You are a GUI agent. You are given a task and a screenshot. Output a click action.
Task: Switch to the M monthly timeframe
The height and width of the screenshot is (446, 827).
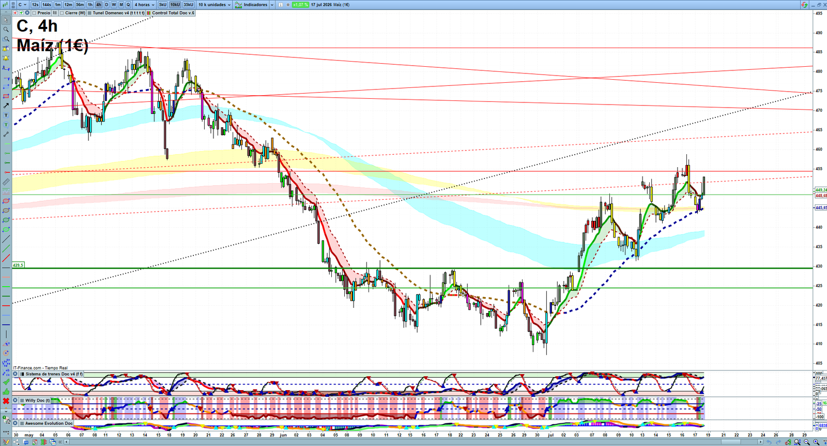click(x=121, y=5)
